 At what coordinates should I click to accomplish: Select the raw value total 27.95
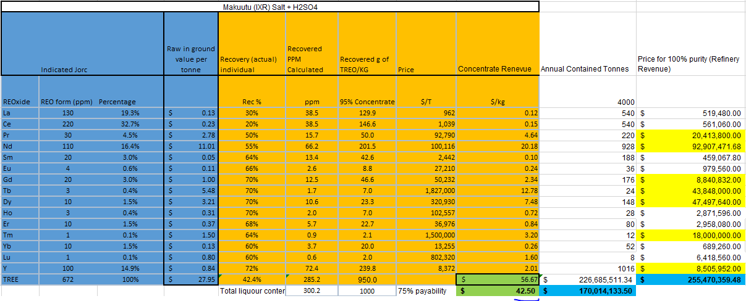pos(191,280)
